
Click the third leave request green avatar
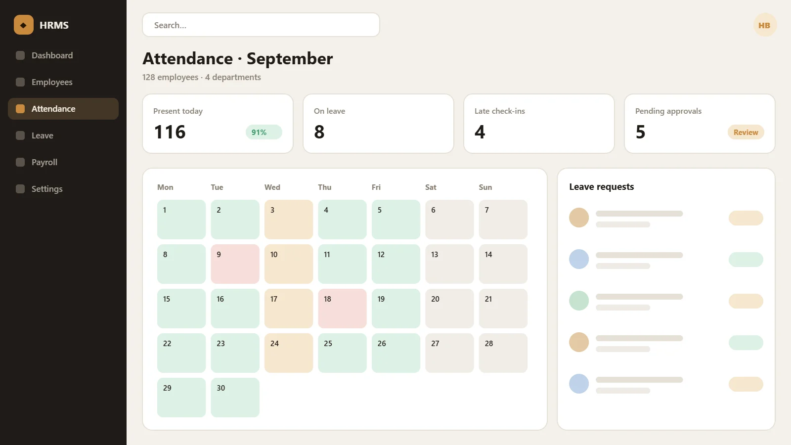(x=579, y=301)
